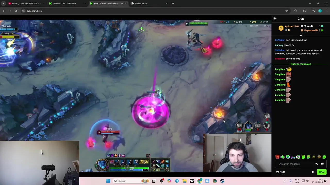View site information icon in address bar
The height and width of the screenshot is (185, 330).
coord(23,11)
